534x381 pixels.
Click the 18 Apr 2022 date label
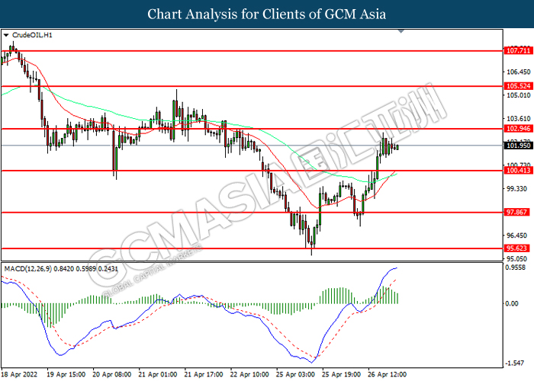click(x=20, y=375)
